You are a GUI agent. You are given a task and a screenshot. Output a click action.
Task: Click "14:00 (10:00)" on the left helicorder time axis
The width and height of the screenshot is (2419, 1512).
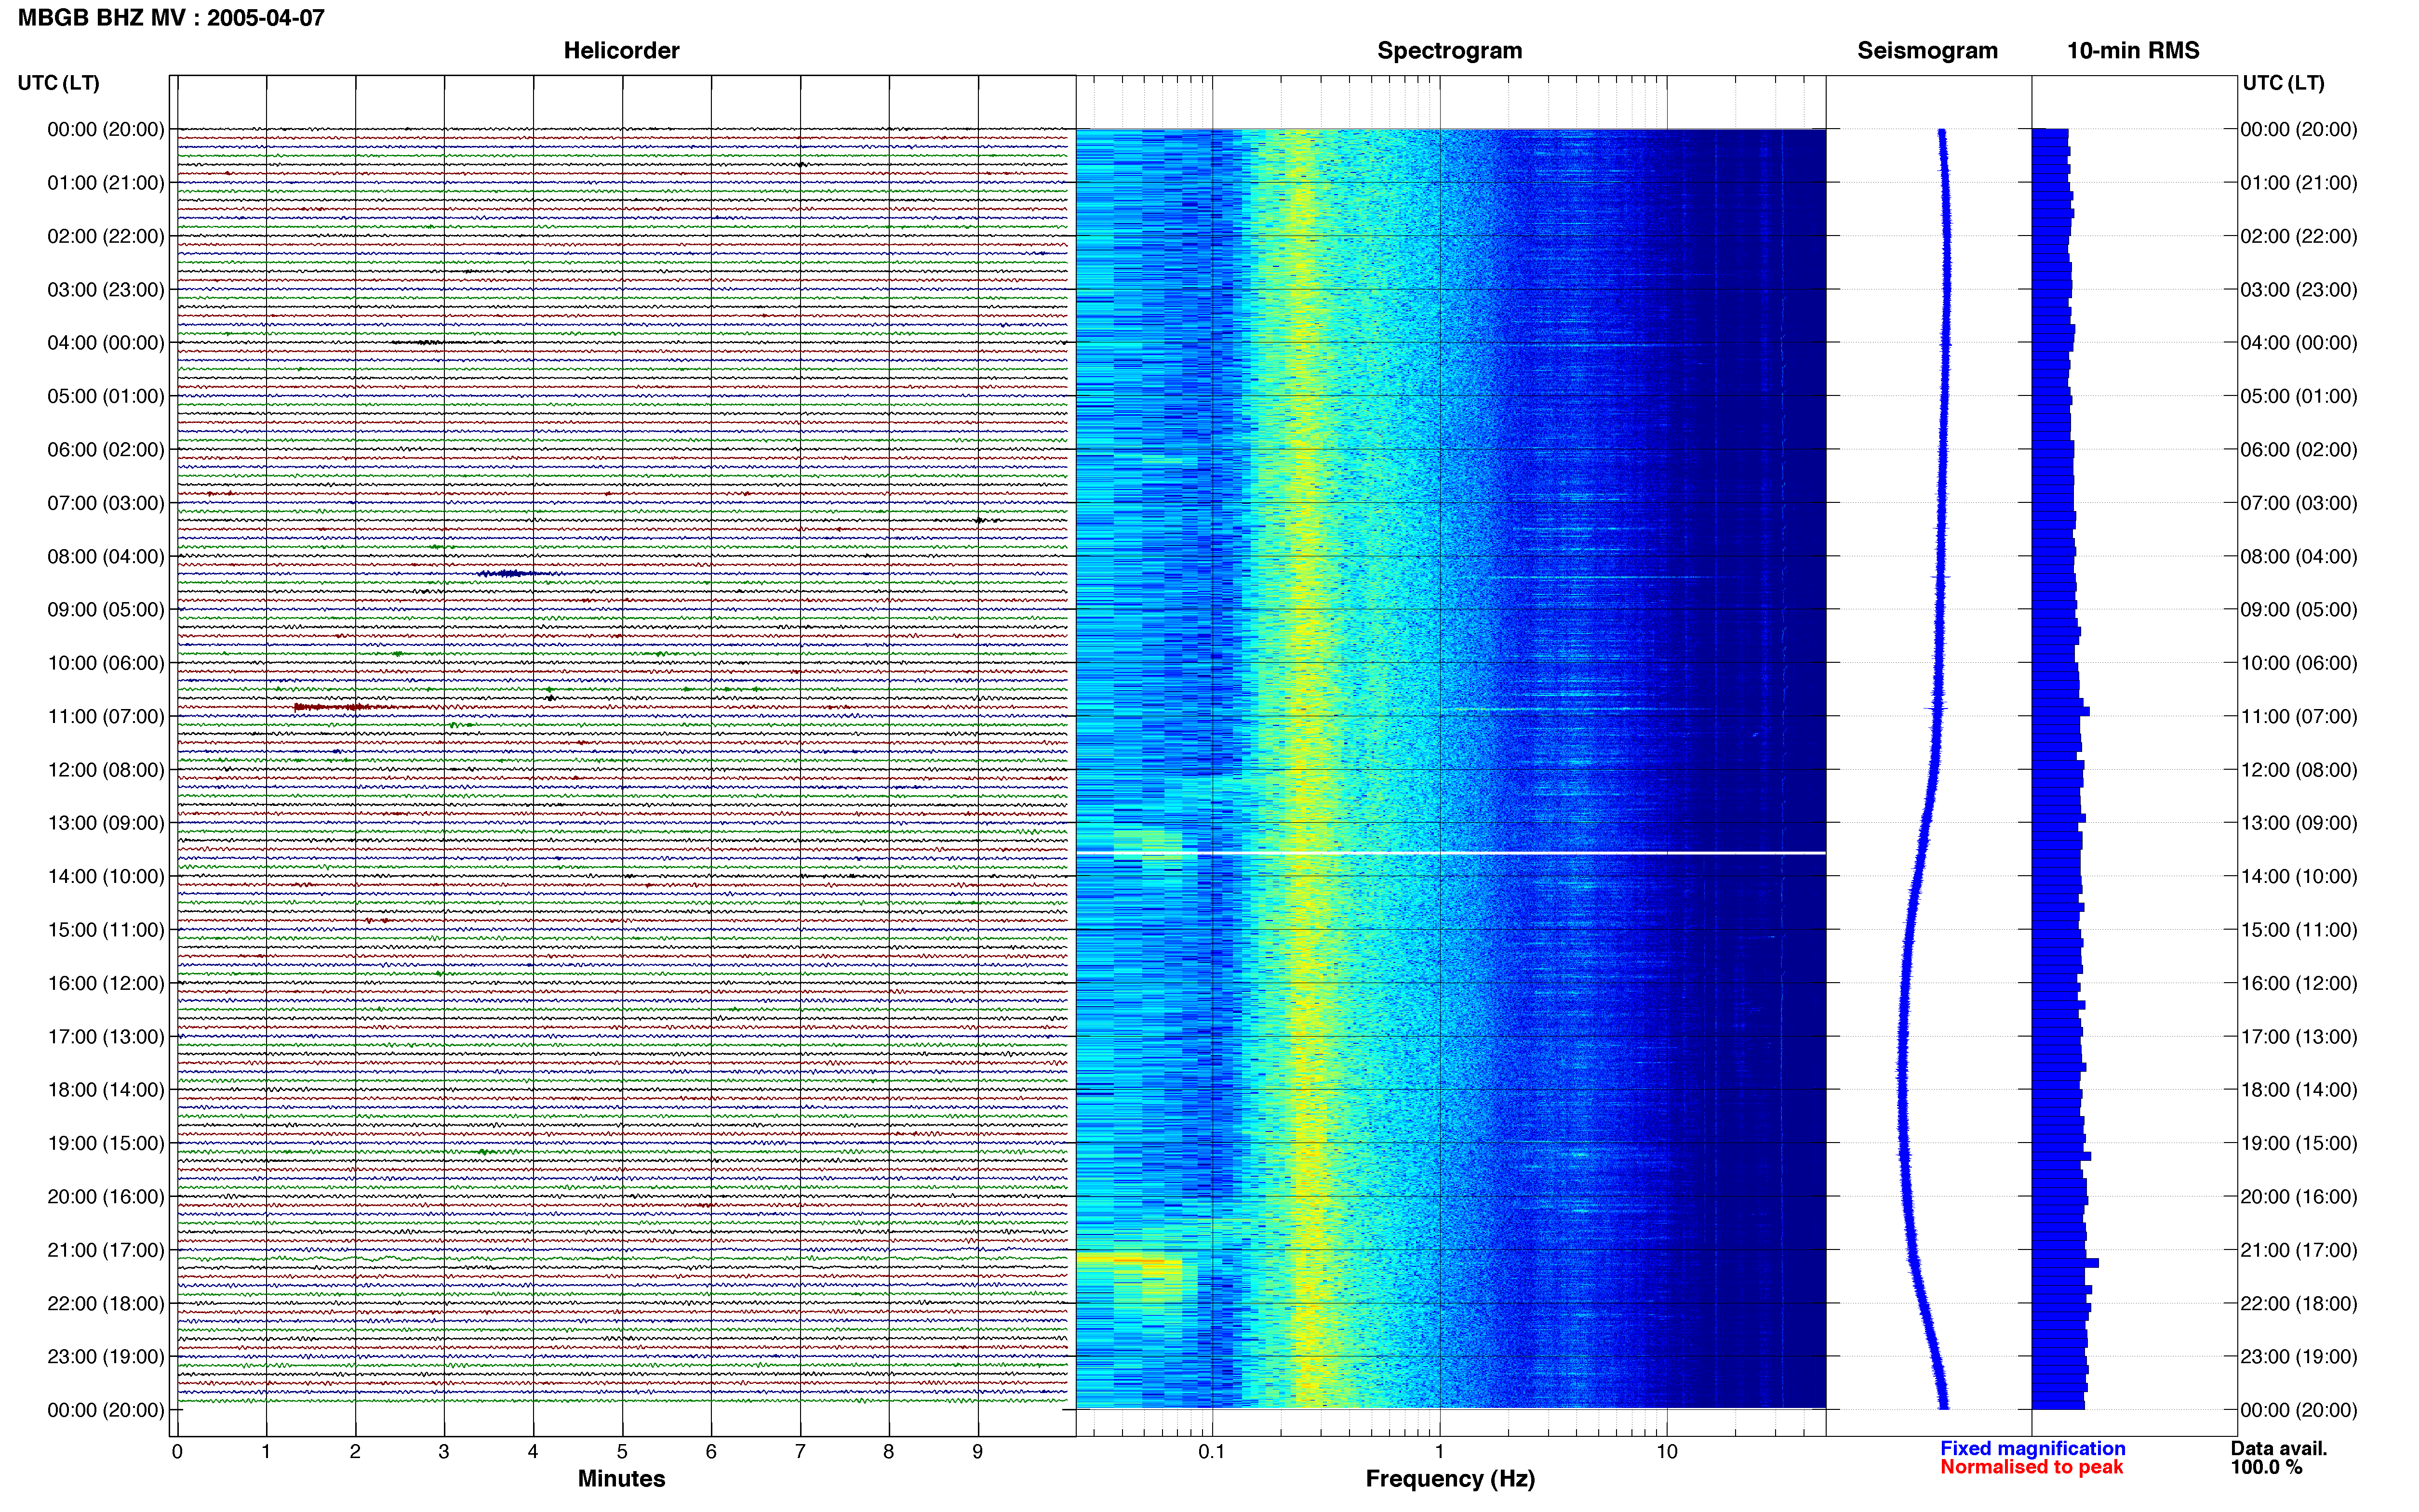coord(106,876)
